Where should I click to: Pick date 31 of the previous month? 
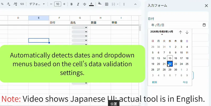click(x=164, y=47)
